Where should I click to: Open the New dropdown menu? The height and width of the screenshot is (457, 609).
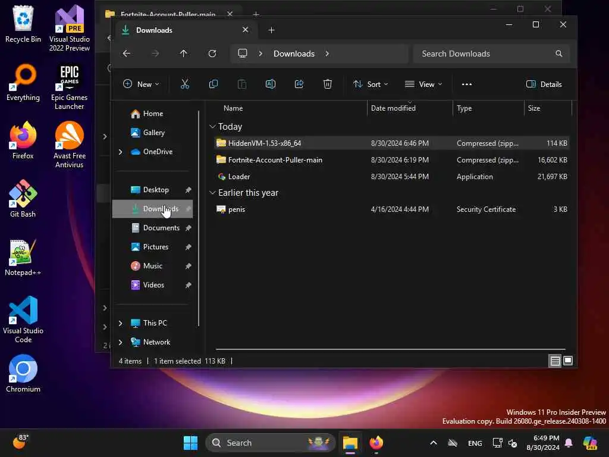pos(141,84)
